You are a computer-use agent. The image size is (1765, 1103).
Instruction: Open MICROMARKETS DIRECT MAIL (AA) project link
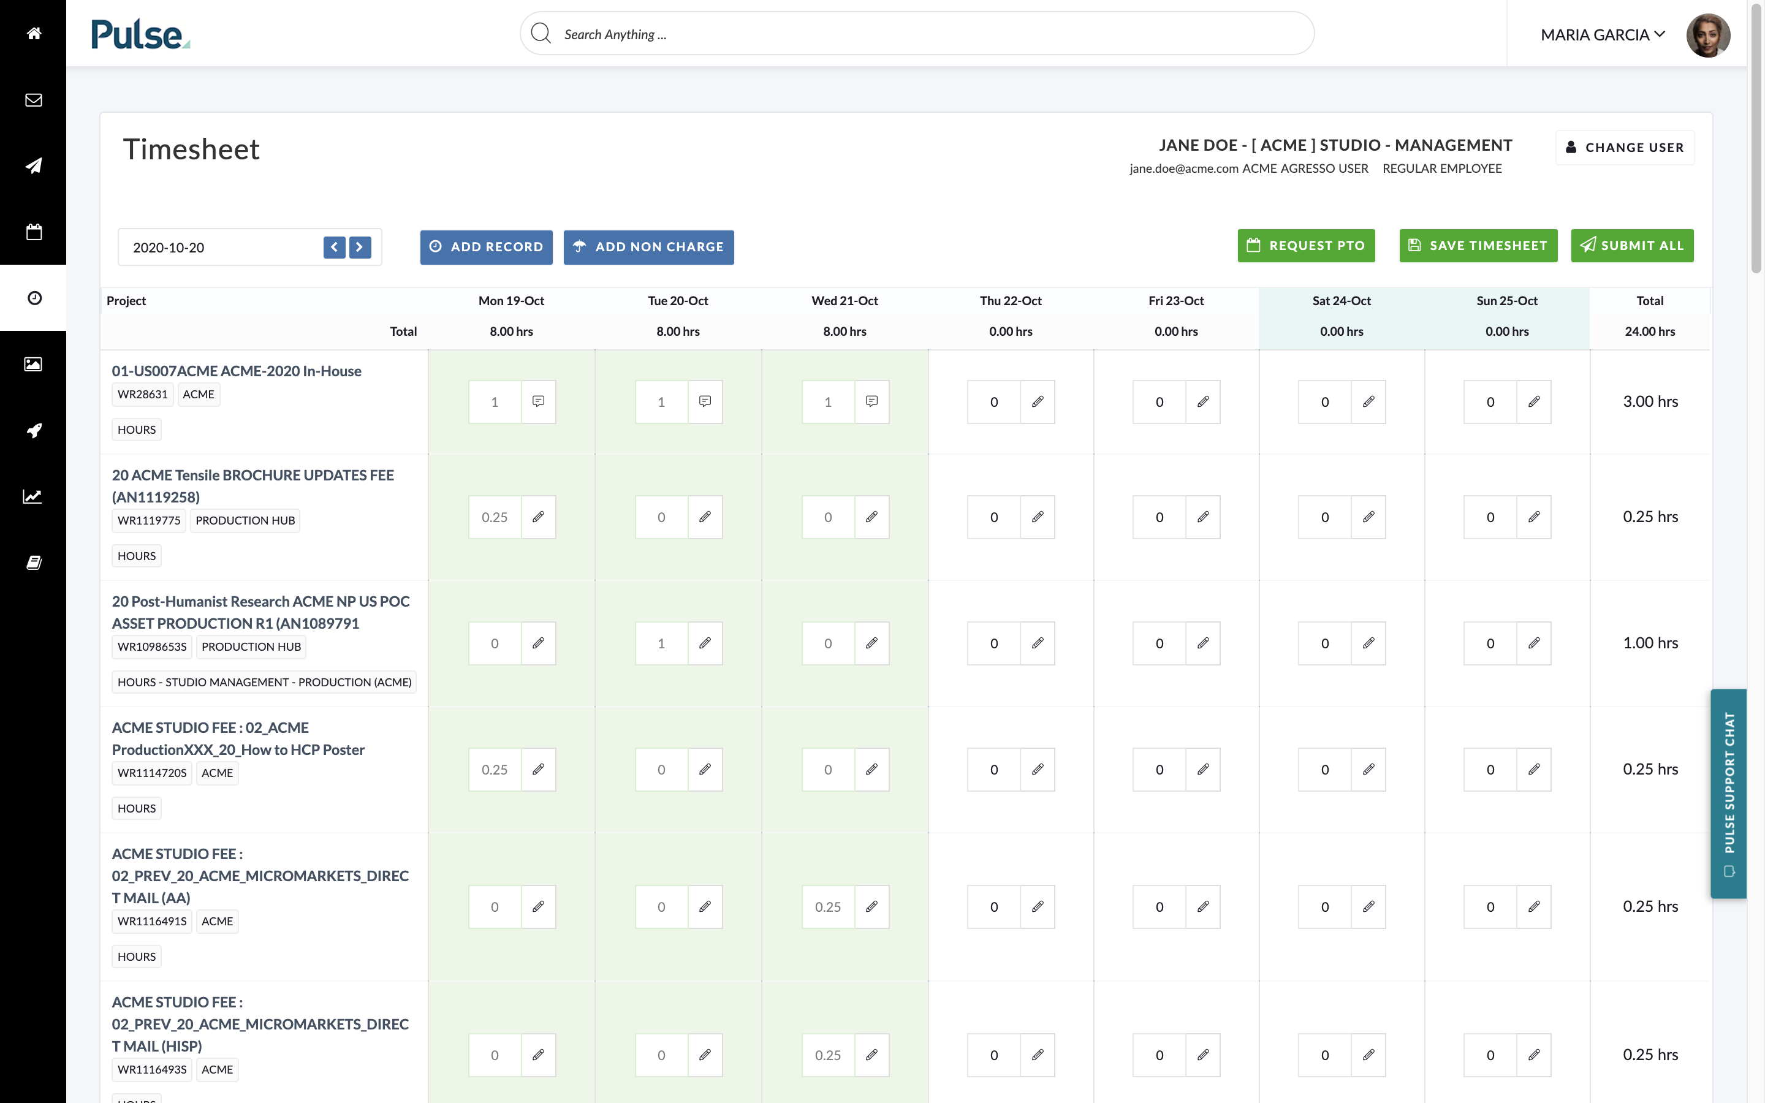(260, 876)
